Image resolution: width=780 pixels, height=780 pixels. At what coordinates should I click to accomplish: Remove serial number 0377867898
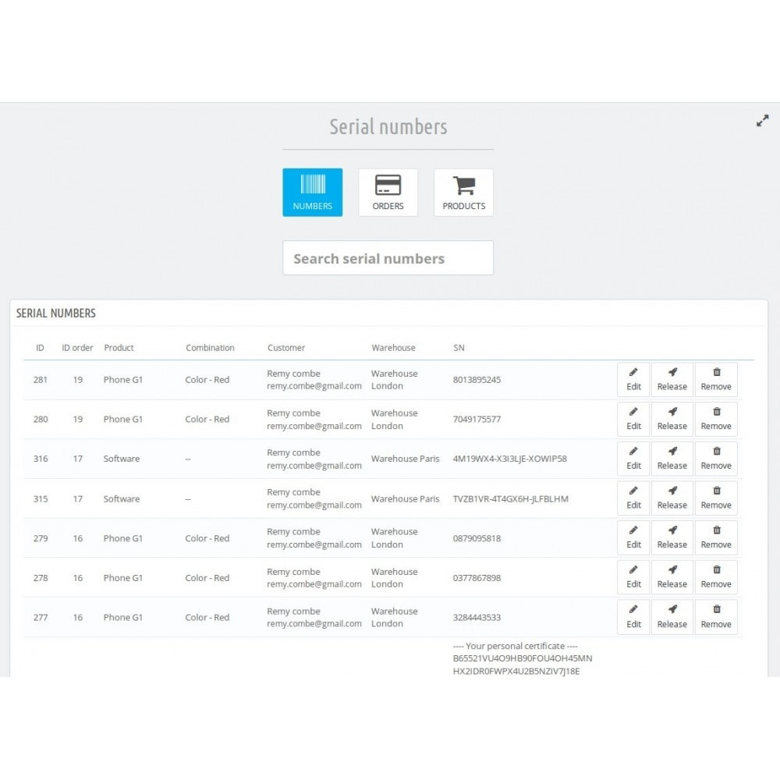(x=716, y=577)
